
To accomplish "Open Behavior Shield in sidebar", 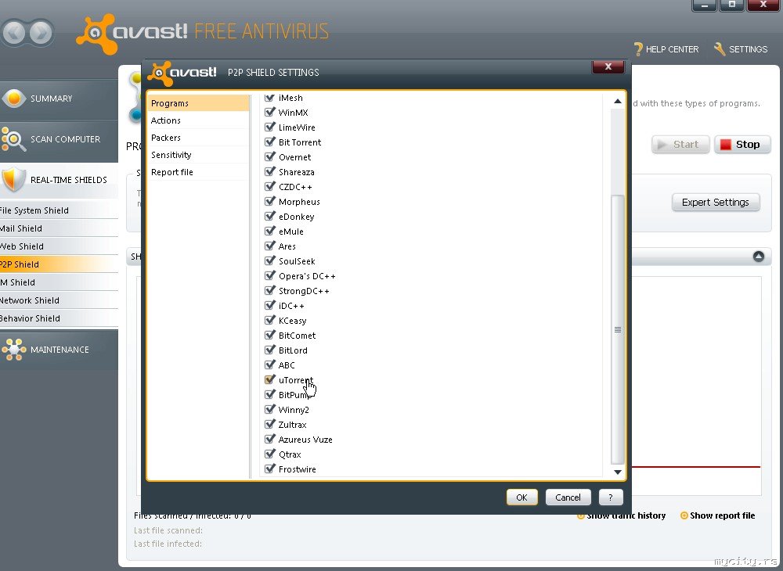I will [59, 318].
